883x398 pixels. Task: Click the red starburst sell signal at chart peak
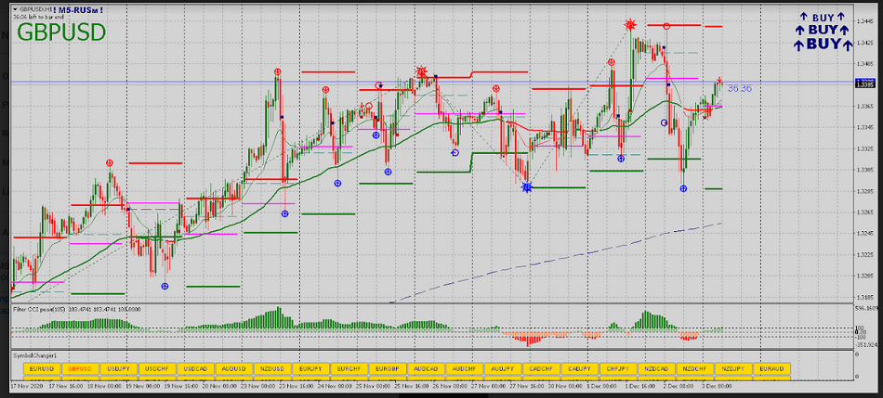click(630, 24)
